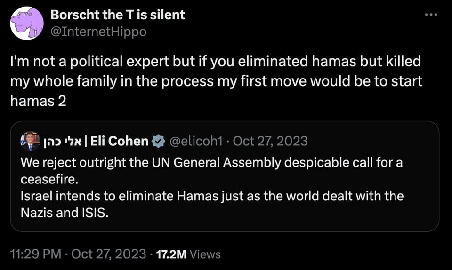
Task: Click the quoted tweet's "Oct 27, 2023" date
Action: point(270,141)
